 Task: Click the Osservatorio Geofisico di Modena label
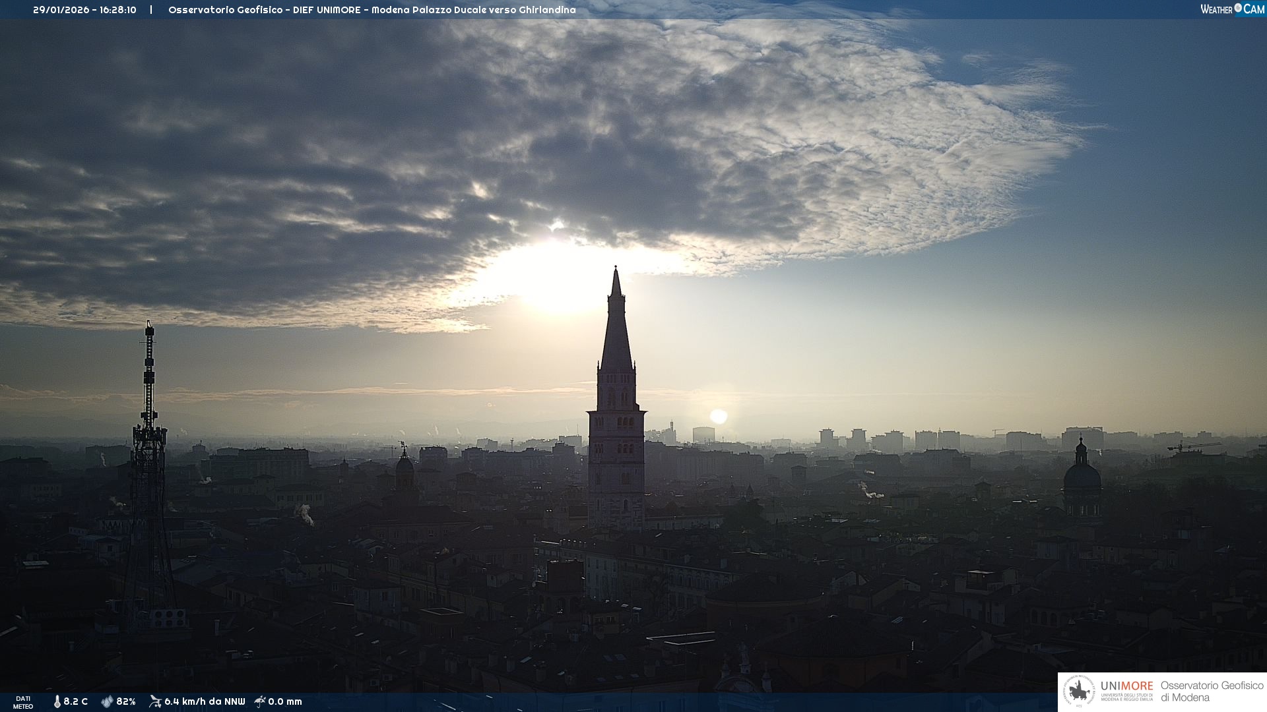[x=1212, y=691]
